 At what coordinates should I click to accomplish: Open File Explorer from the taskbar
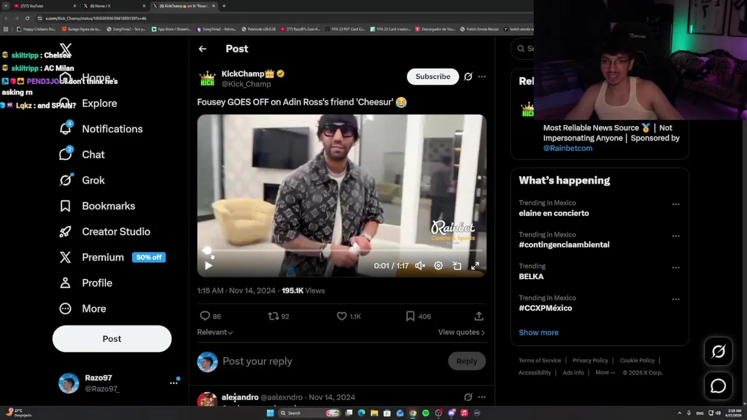click(374, 413)
